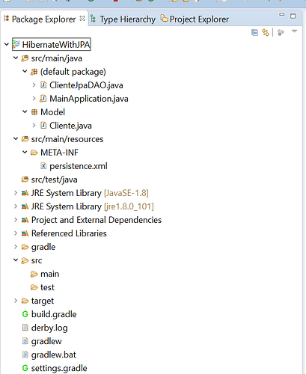Switch to the Type Hierarchy tab
Viewport: 306px width, 374px height.
123,19
